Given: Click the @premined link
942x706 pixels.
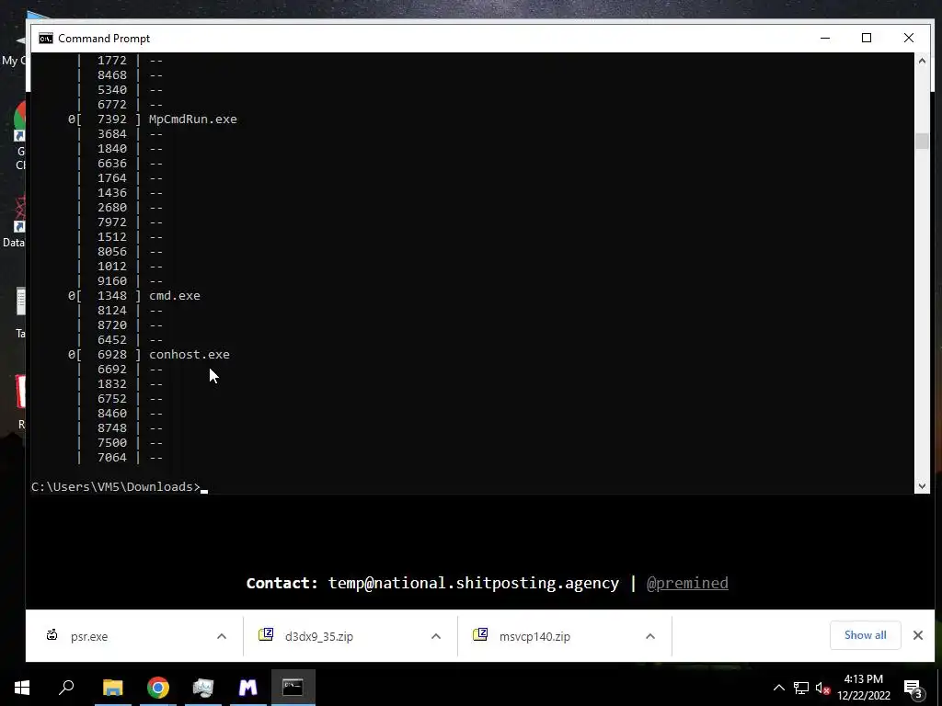Looking at the screenshot, I should pos(687,583).
